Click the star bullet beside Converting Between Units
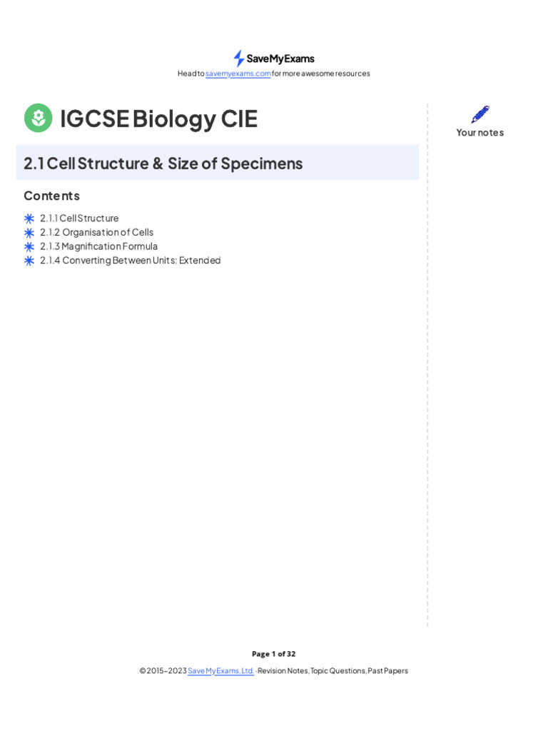Screen dimensions: 548x731 (29, 261)
